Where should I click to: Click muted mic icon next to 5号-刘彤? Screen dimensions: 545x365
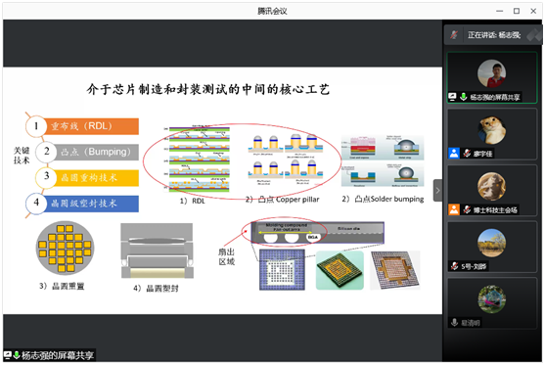click(454, 266)
